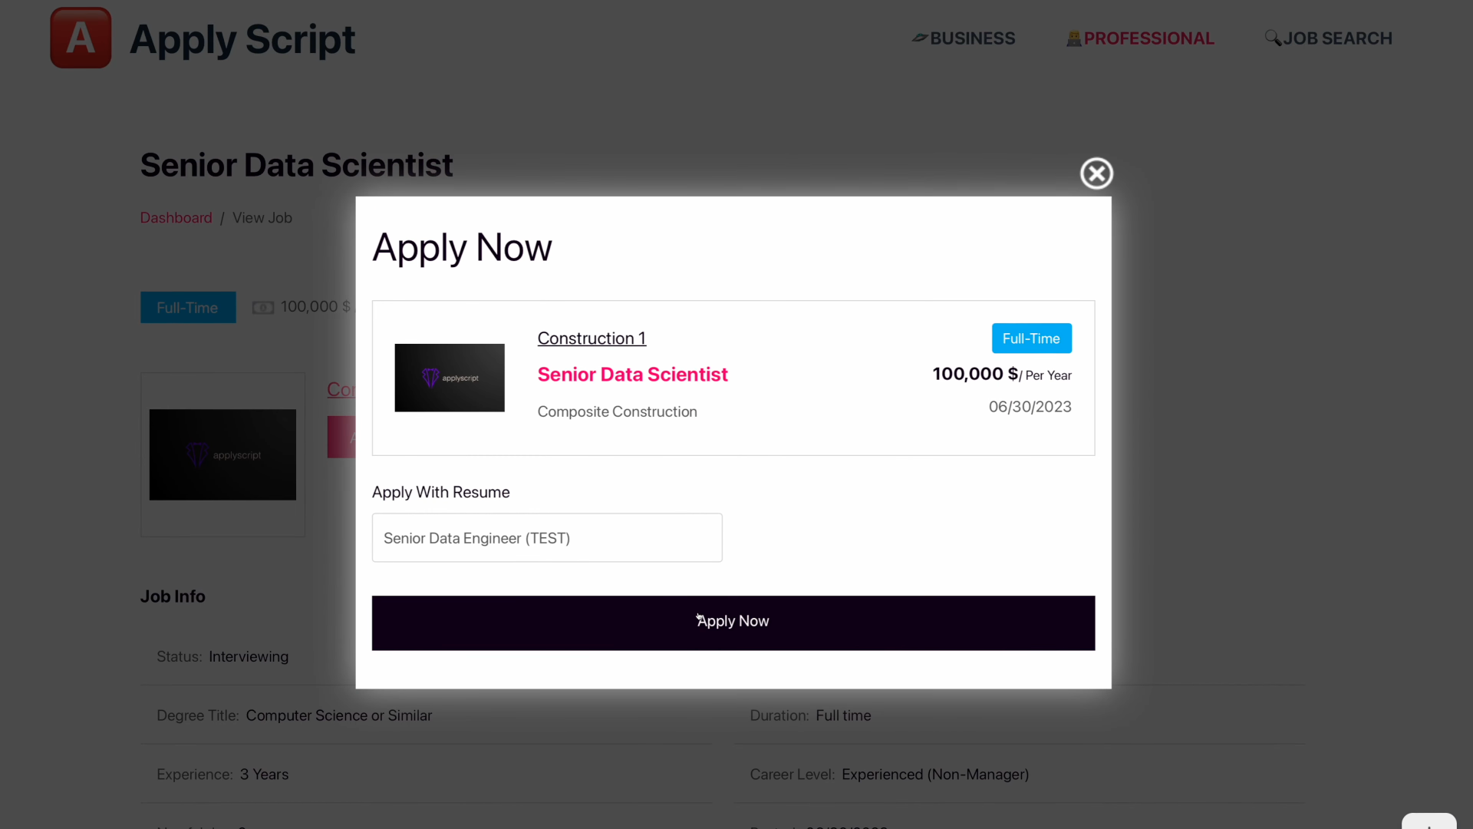Click the applyscript logo thumbnail in modal
Viewport: 1473px width, 829px height.
[x=450, y=378]
